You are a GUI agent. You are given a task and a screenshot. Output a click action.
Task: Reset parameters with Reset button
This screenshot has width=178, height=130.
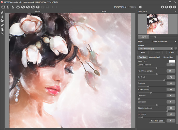click(172, 52)
